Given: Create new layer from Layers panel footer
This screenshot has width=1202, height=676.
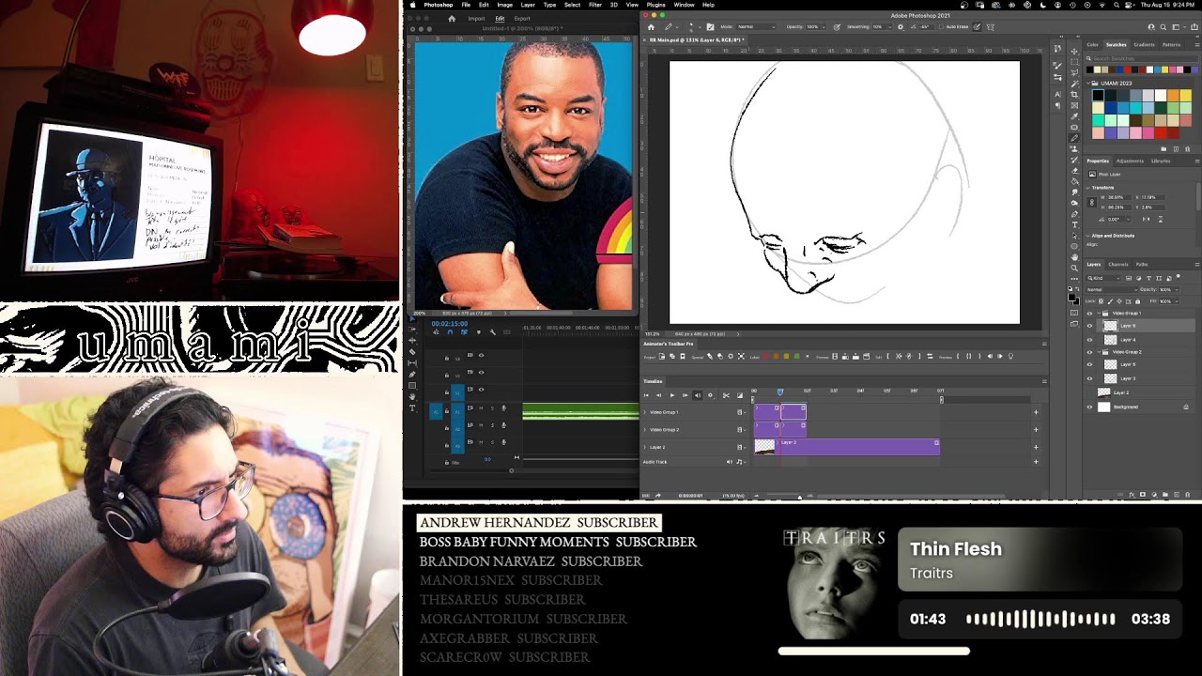Looking at the screenshot, I should pyautogui.click(x=1176, y=495).
